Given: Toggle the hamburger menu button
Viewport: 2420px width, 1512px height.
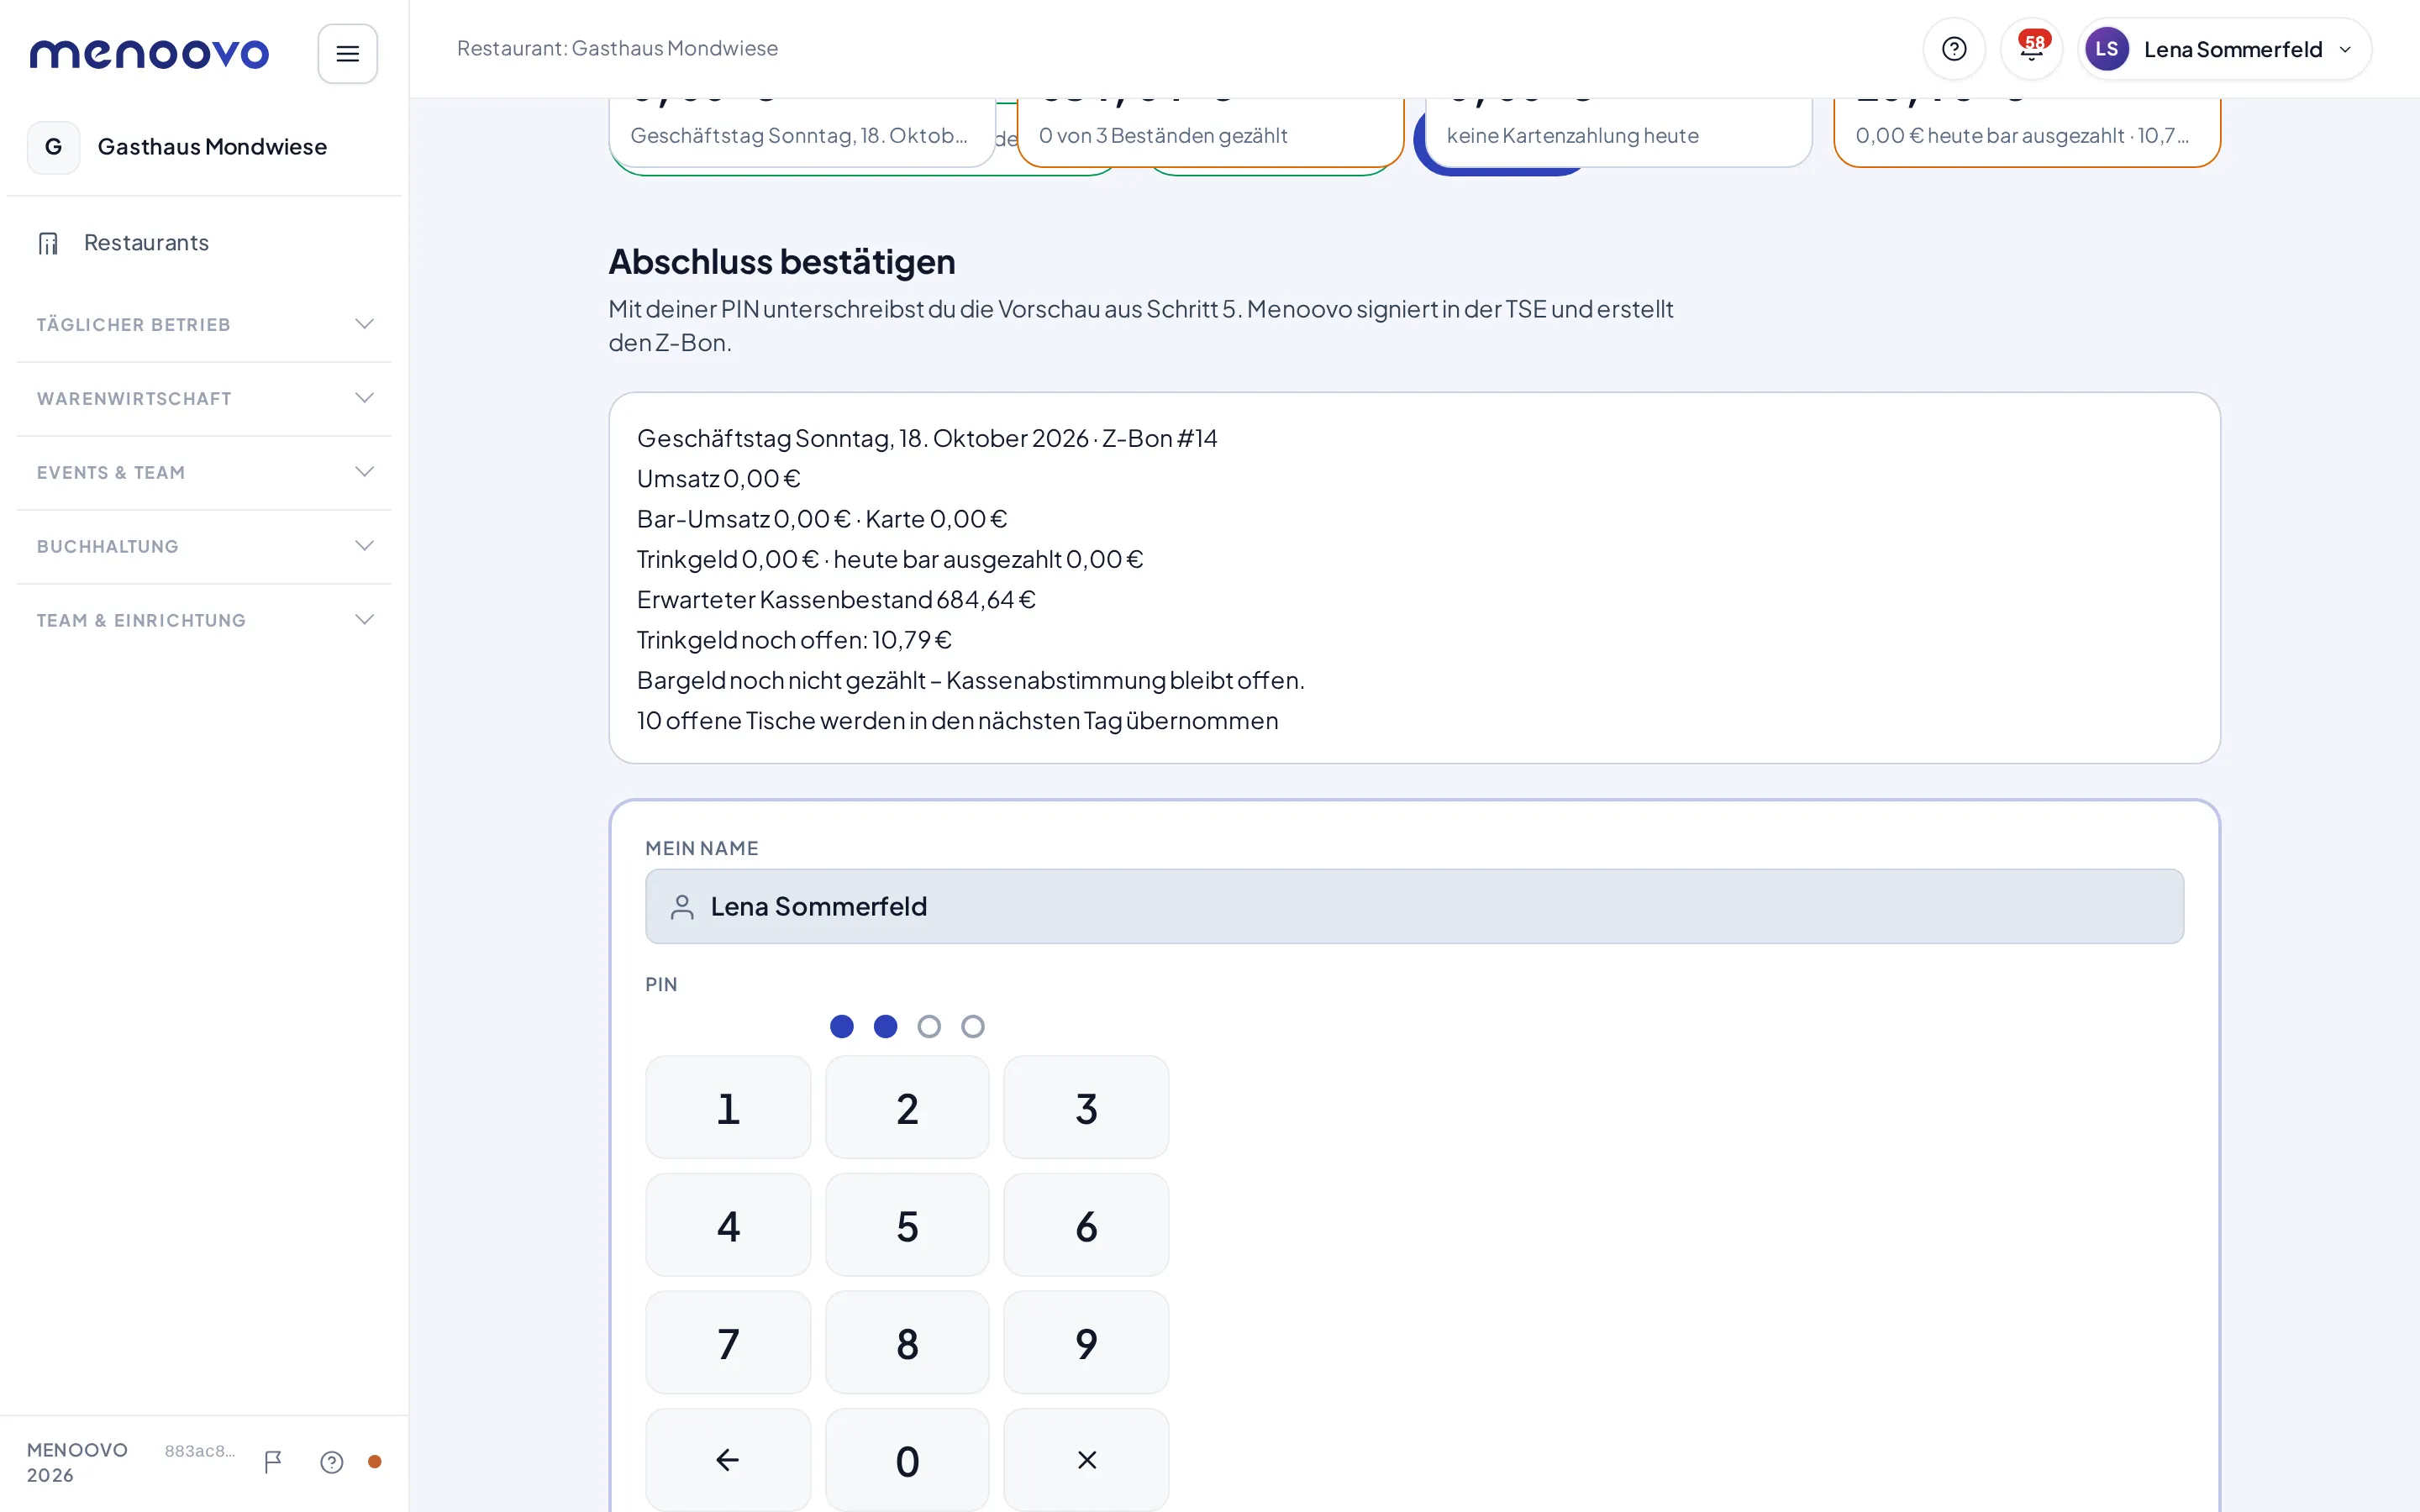Looking at the screenshot, I should [347, 53].
